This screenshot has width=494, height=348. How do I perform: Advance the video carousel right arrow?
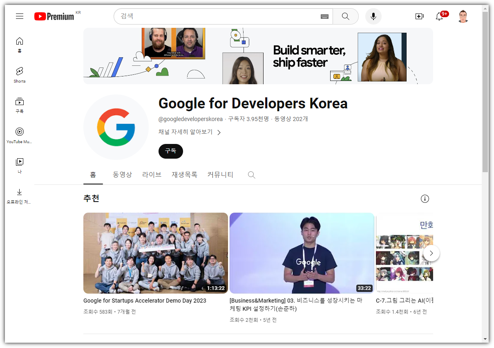[431, 253]
